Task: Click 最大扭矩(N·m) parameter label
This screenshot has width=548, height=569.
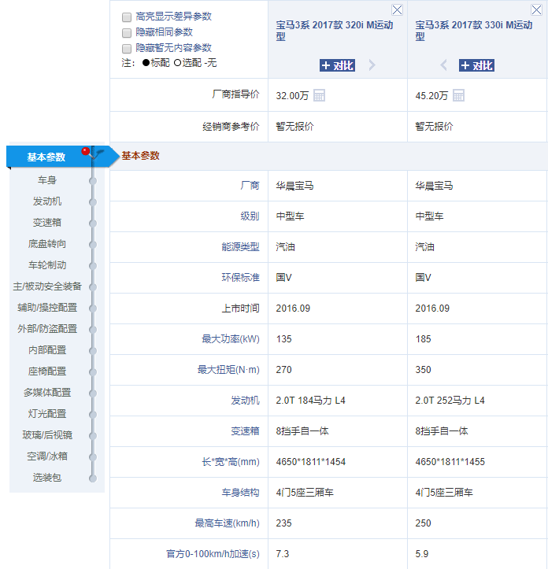Action: [228, 370]
